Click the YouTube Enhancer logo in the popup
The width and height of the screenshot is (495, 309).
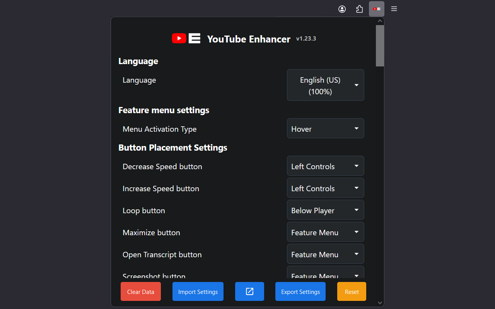(186, 38)
